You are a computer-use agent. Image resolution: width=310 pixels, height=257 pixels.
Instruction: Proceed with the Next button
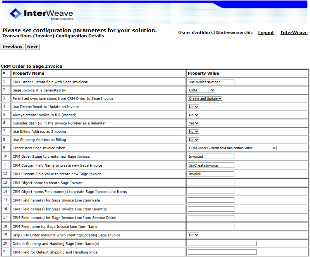click(x=32, y=47)
